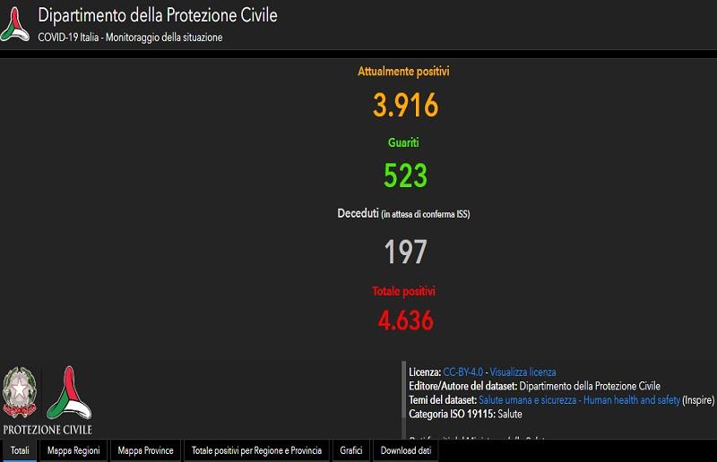The height and width of the screenshot is (462, 717).
Task: Click the Protezione Civile tricolor logo at bottom
Action: (x=70, y=393)
